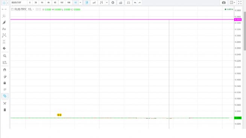Expand the chart style dropdown arrow
This screenshot has height=138, width=246.
(107, 3)
